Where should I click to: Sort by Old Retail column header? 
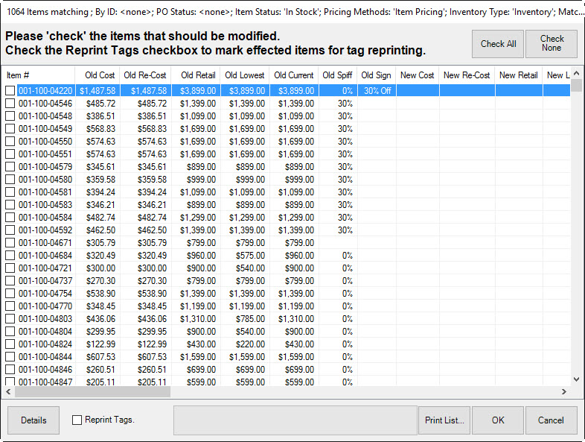click(198, 75)
